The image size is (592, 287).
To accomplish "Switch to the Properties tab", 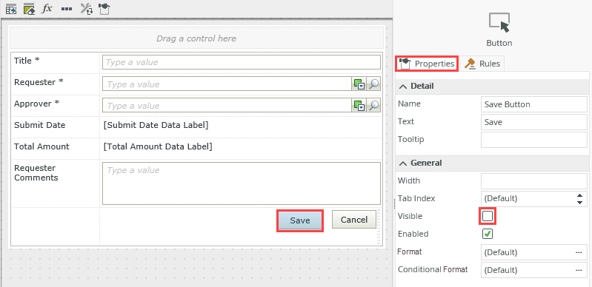I will (x=427, y=64).
